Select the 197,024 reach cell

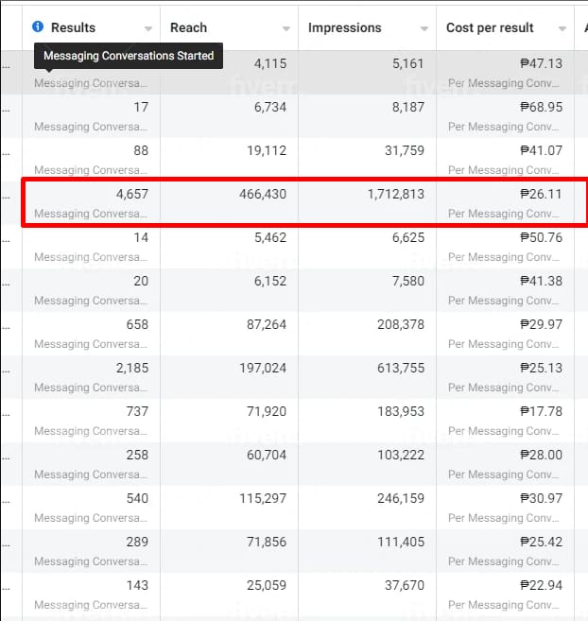click(x=254, y=368)
